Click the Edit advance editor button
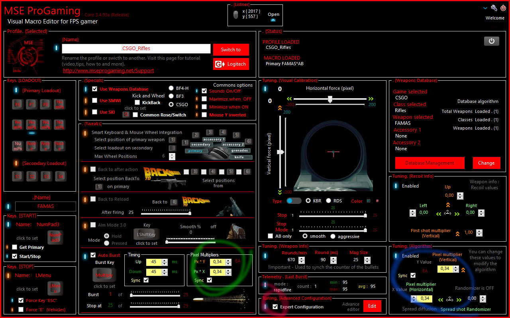Image resolution: width=510 pixels, height=318 pixels. click(372, 306)
